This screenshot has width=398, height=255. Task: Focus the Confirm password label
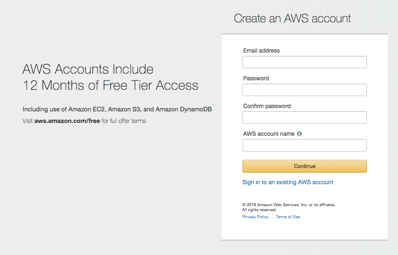tap(265, 106)
